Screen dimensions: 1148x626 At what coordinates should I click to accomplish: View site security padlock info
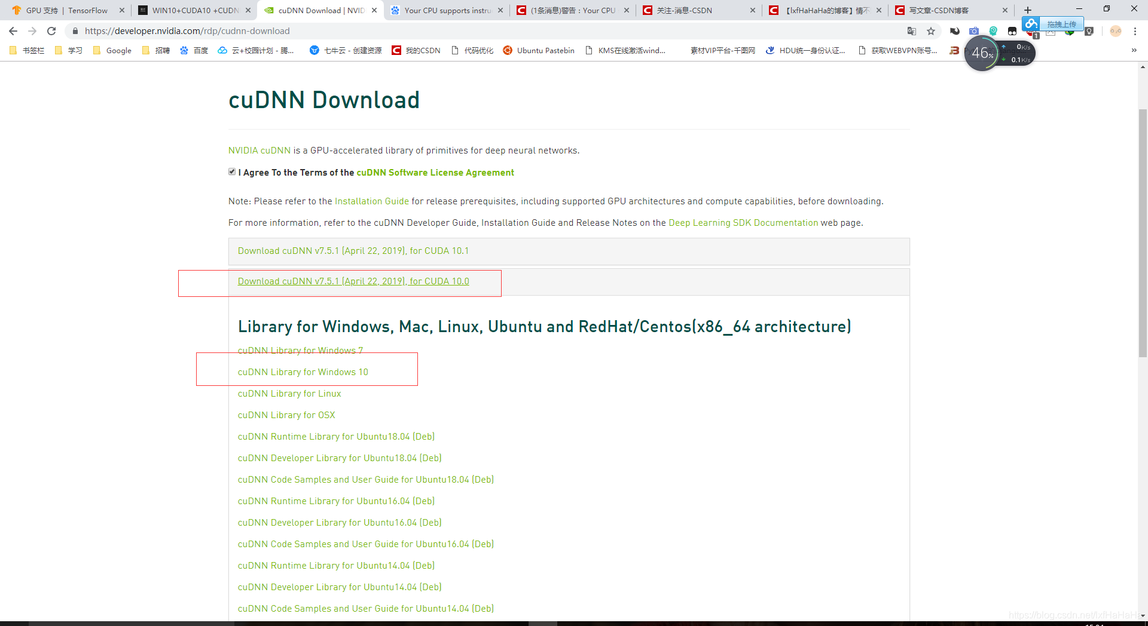pyautogui.click(x=75, y=31)
